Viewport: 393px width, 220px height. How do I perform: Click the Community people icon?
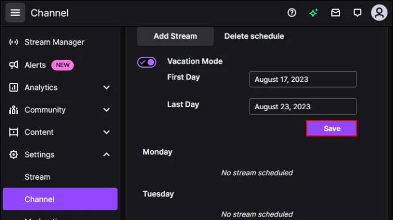[14, 110]
